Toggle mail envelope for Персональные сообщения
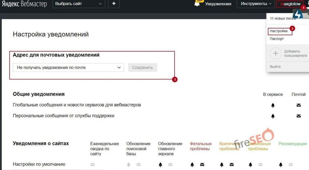Viewport: 309px width, 170px height. 298,116
